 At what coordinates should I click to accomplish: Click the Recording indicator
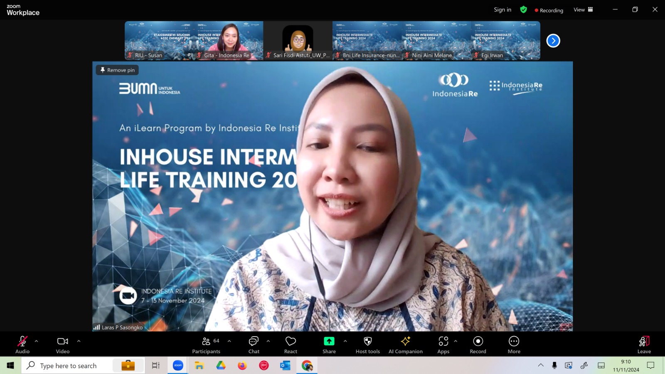point(549,10)
